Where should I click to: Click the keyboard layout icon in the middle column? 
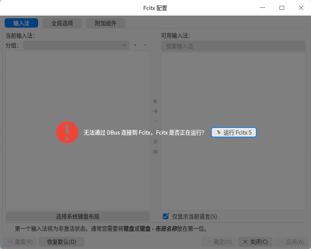(x=155, y=152)
